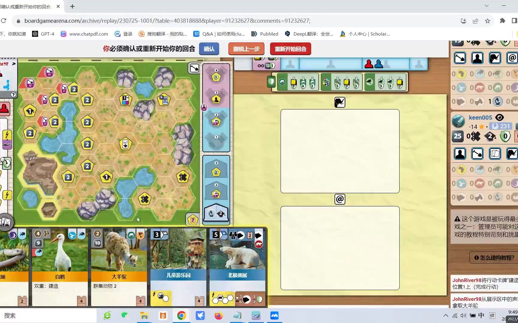
Task: Open Firefox from the taskbar
Action: pyautogui.click(x=219, y=316)
